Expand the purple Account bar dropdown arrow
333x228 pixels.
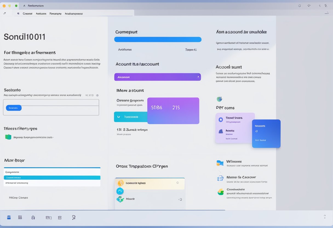pyautogui.click(x=198, y=77)
